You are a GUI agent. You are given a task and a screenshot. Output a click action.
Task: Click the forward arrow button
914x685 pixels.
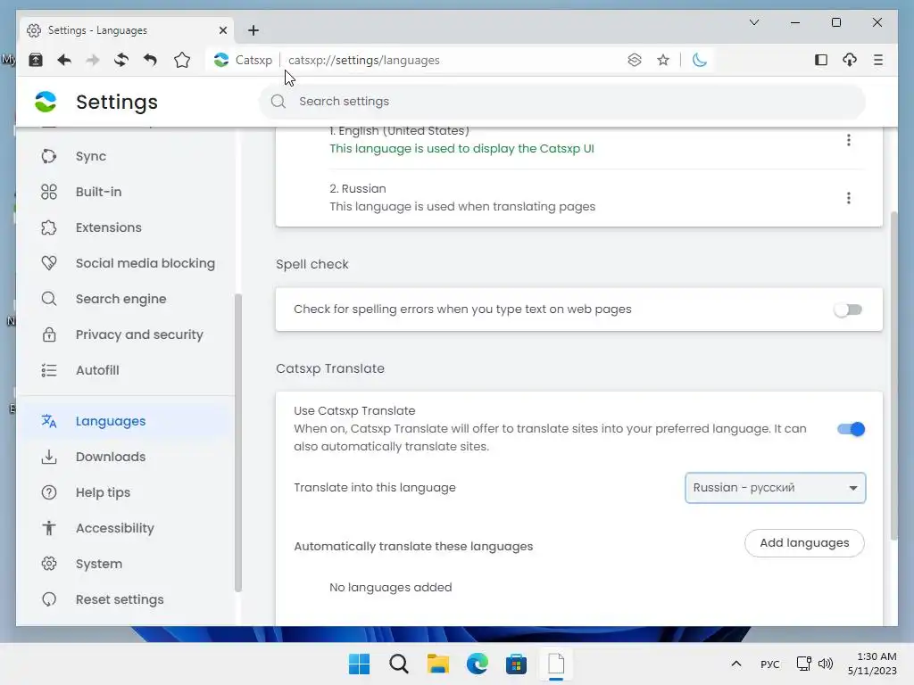click(x=93, y=60)
